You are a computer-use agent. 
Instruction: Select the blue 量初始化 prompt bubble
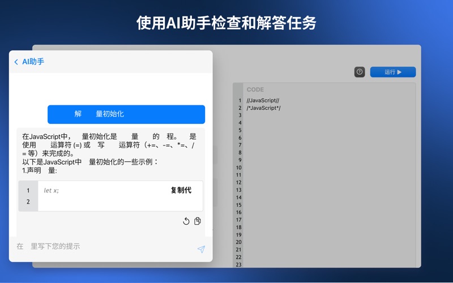point(126,114)
